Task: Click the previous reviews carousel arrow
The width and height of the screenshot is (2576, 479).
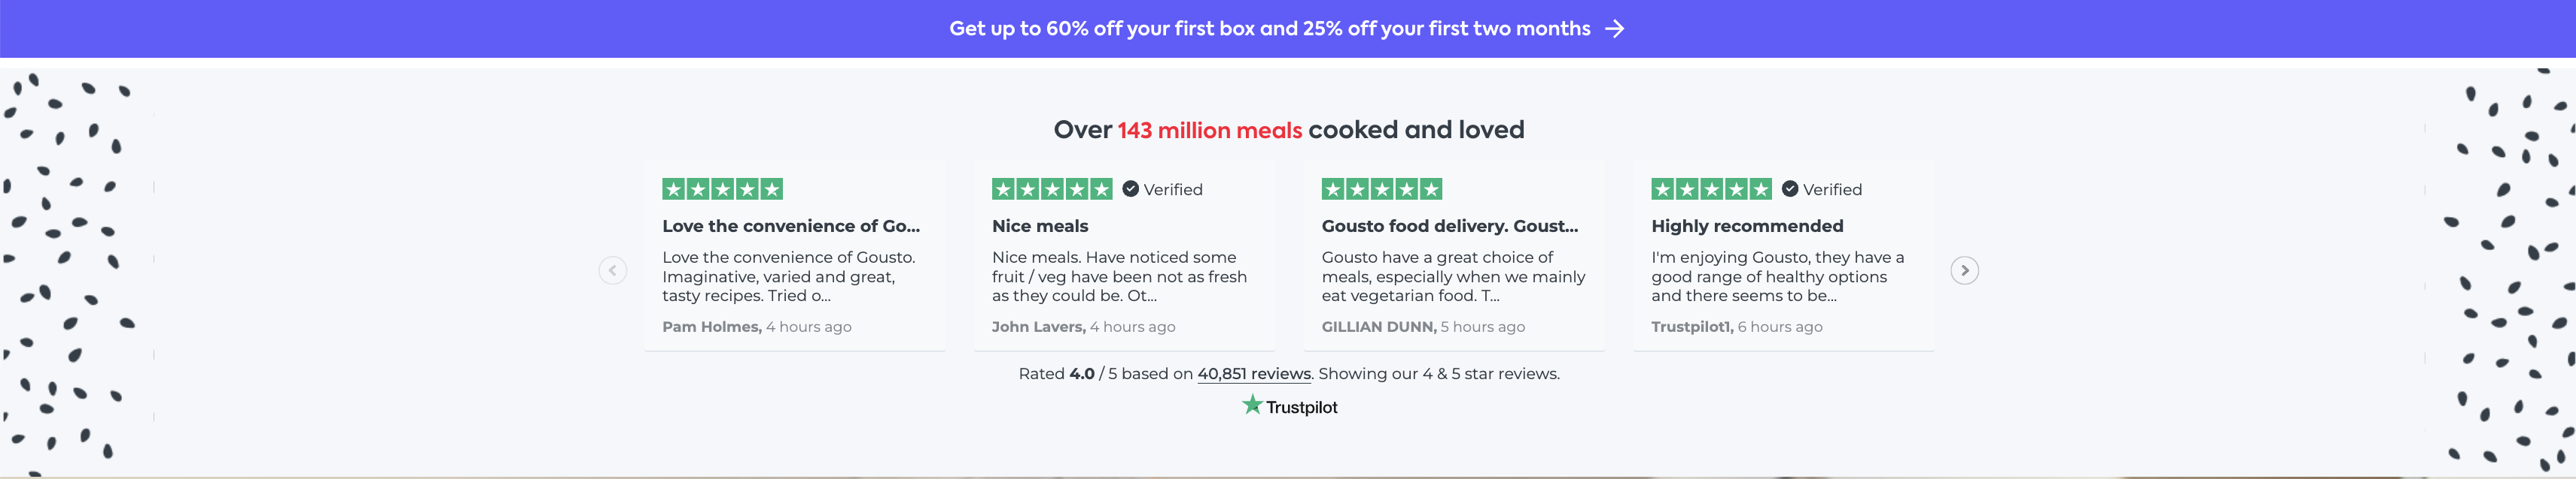Action: 613,270
